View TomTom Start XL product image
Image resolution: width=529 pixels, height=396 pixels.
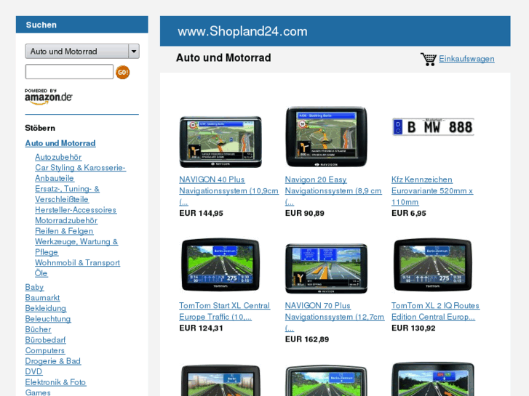pos(220,265)
